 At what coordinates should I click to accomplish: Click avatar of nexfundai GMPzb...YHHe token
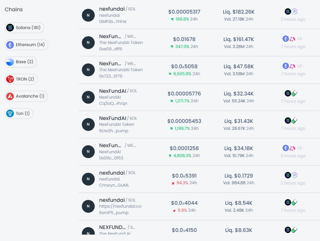88,15
